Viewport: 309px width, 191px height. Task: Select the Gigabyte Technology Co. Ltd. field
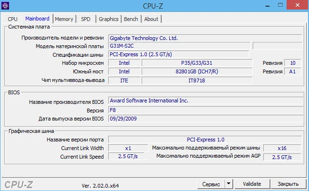coord(205,38)
